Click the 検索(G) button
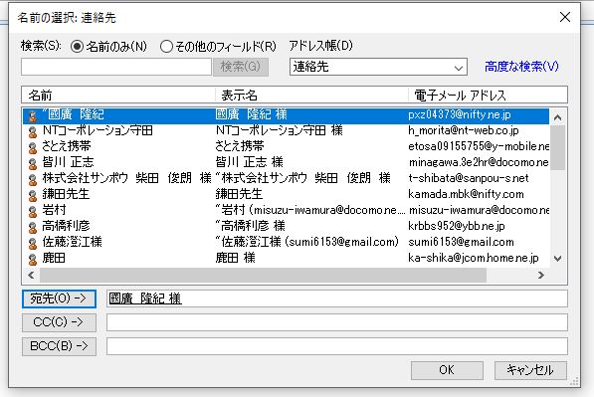 (x=241, y=67)
